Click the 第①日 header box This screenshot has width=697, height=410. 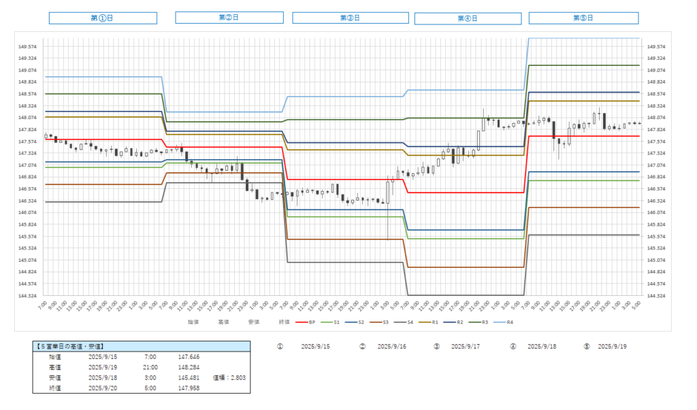pyautogui.click(x=103, y=18)
